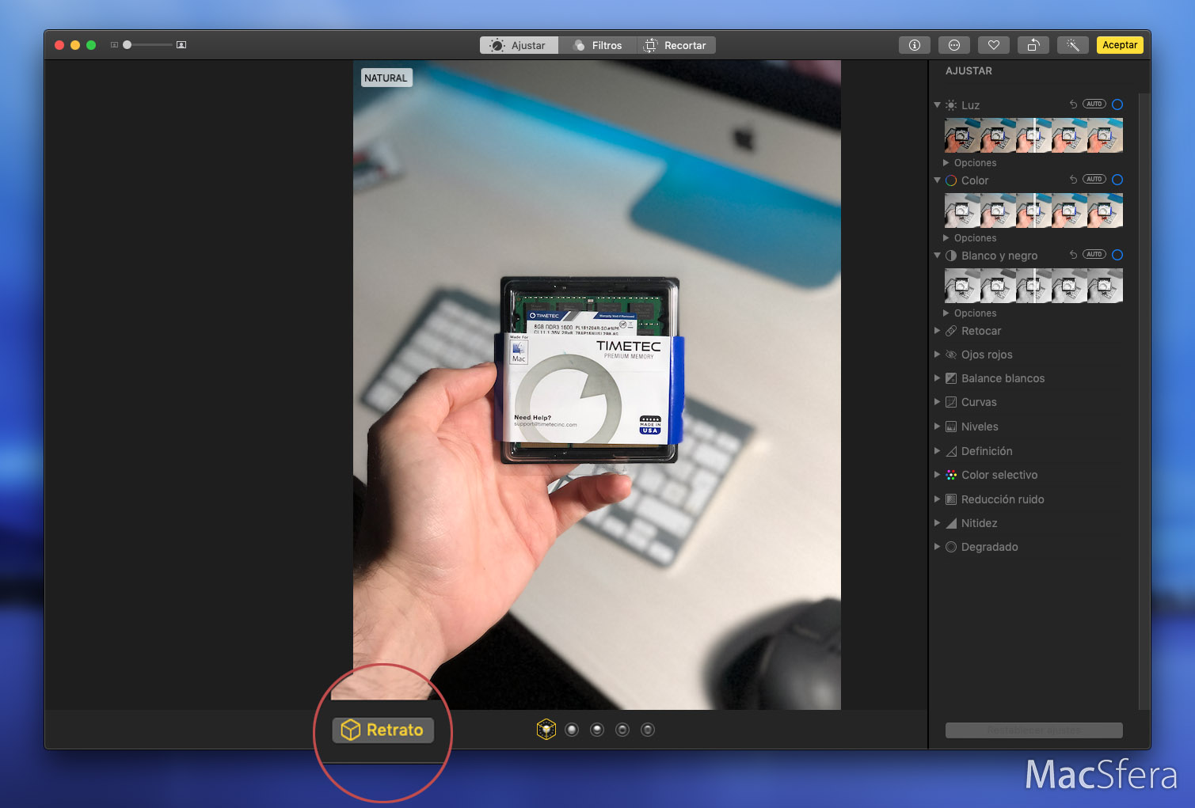Rotate the photo with the rotate icon
Image resolution: width=1195 pixels, height=808 pixels.
tap(1033, 45)
